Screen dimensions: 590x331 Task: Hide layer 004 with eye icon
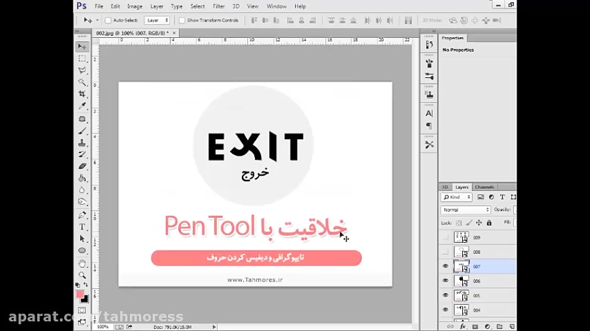click(446, 310)
